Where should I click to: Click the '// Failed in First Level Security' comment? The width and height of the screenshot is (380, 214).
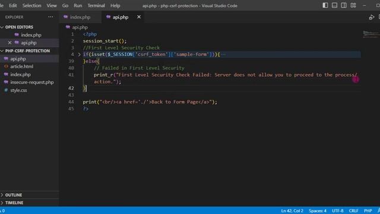point(139,68)
